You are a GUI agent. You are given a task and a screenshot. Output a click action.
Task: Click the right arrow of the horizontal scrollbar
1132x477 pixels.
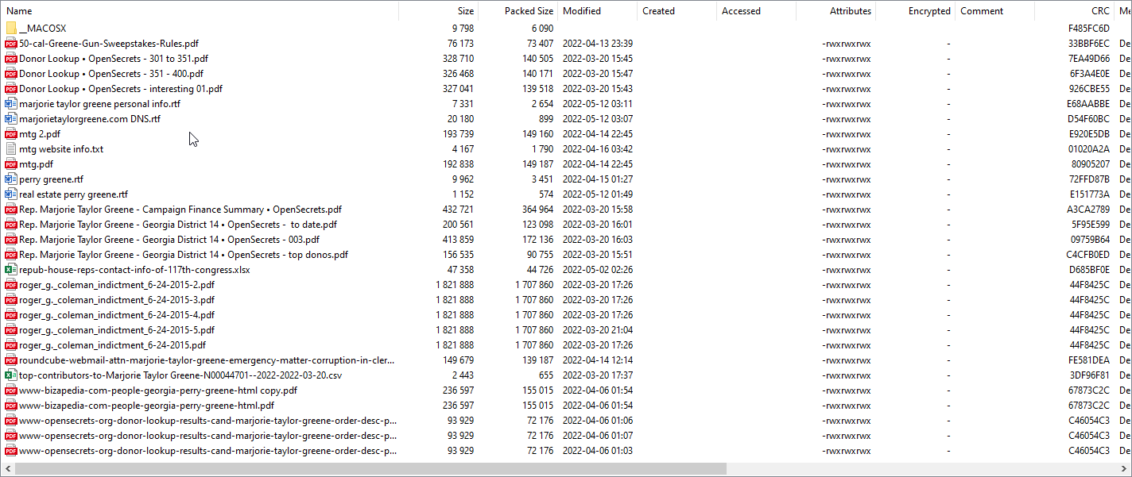click(x=1124, y=469)
